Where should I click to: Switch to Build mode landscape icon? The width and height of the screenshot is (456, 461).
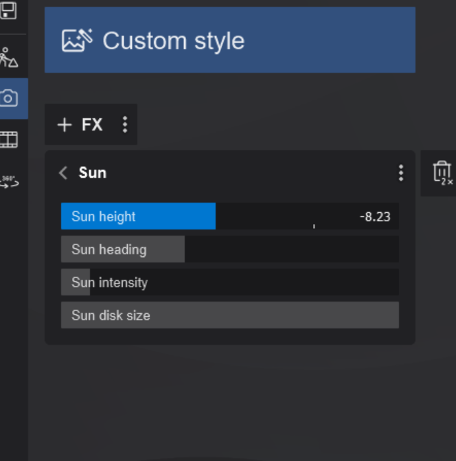click(x=9, y=58)
